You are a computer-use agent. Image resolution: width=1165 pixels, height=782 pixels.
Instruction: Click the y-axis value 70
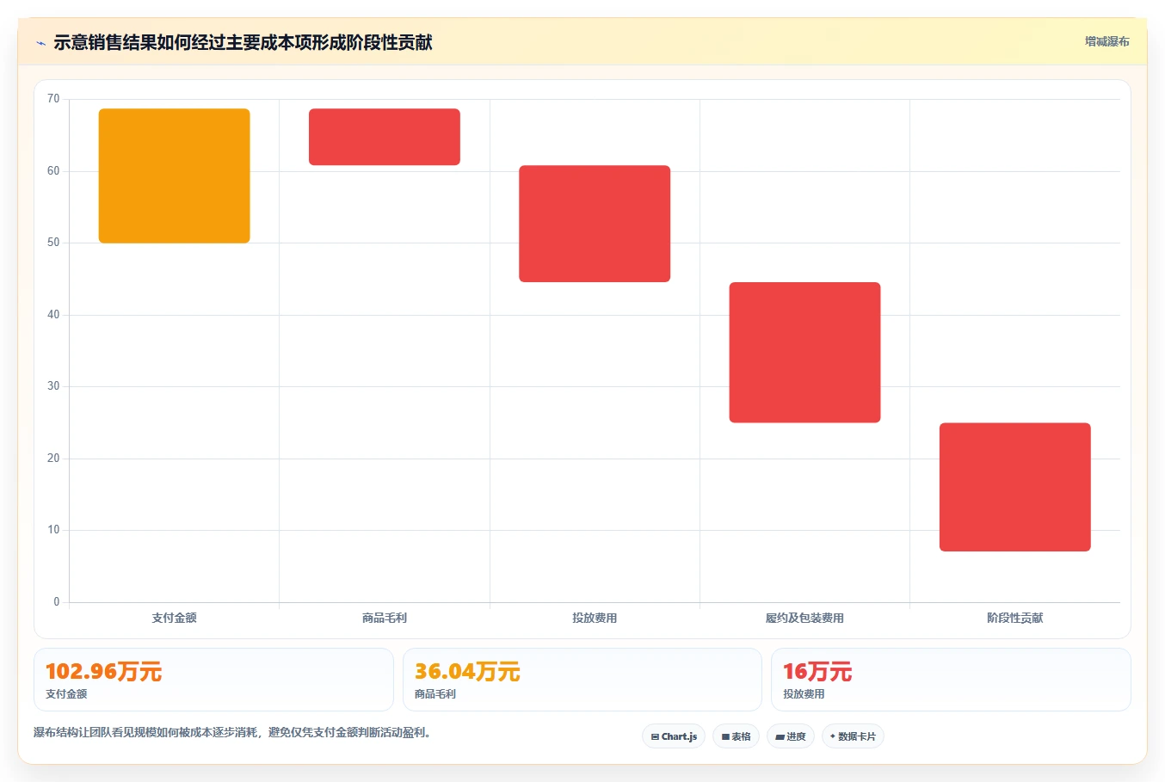(53, 99)
